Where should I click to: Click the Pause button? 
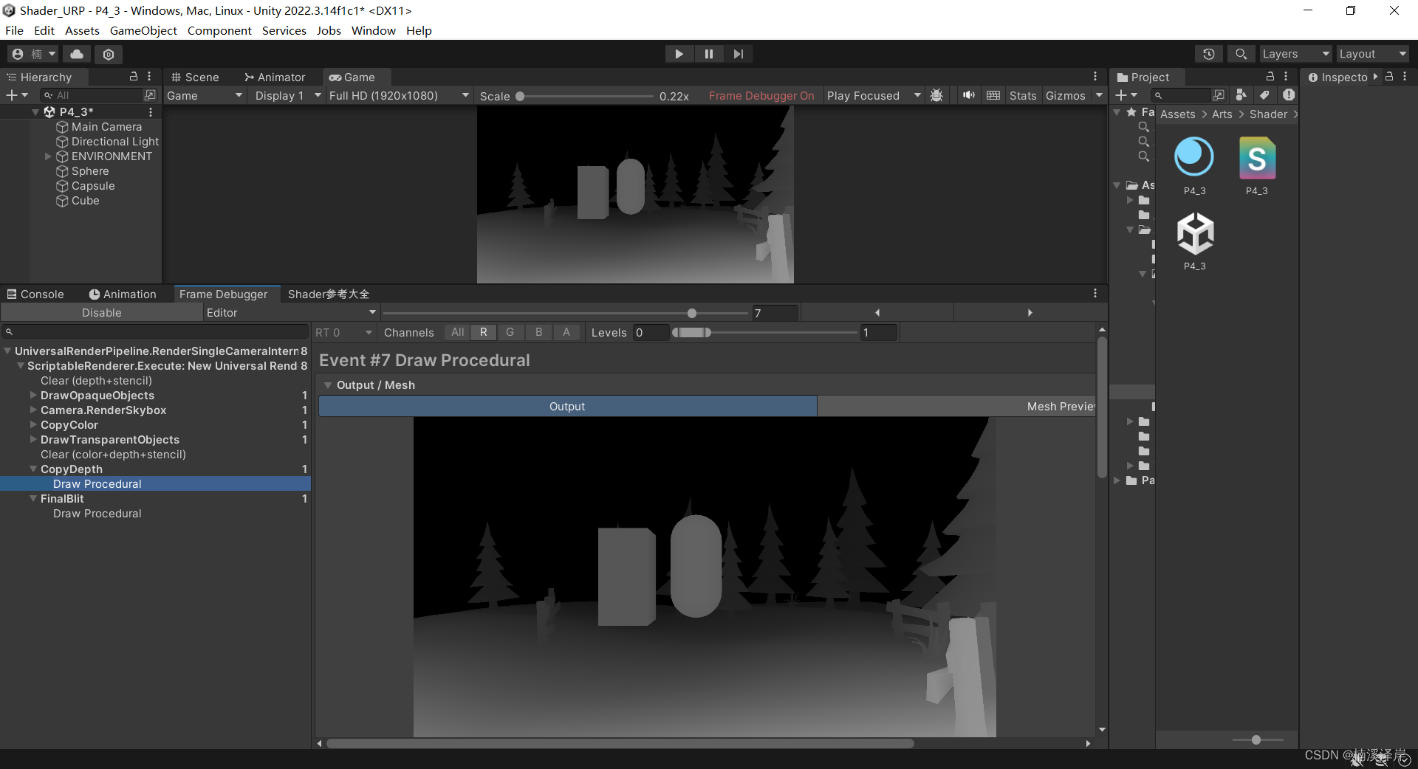pyautogui.click(x=709, y=54)
